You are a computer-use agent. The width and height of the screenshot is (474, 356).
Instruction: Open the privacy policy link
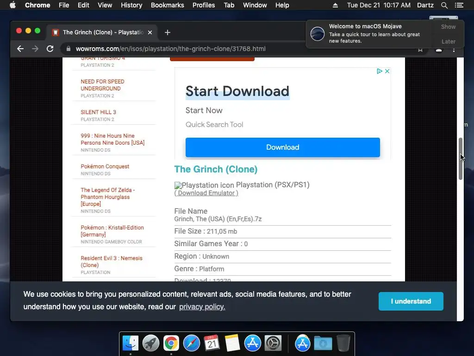[x=202, y=307]
